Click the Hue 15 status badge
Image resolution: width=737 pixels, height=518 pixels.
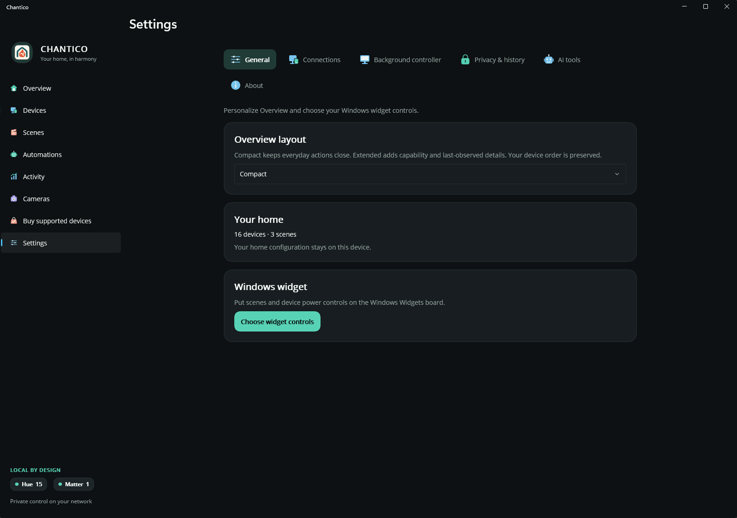pyautogui.click(x=29, y=484)
